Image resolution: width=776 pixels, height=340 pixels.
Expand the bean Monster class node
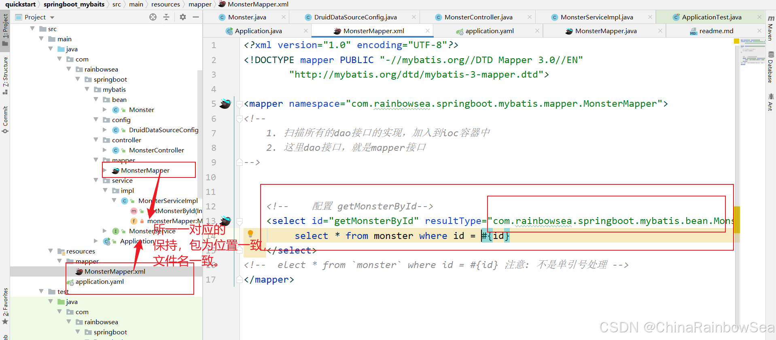[105, 110]
